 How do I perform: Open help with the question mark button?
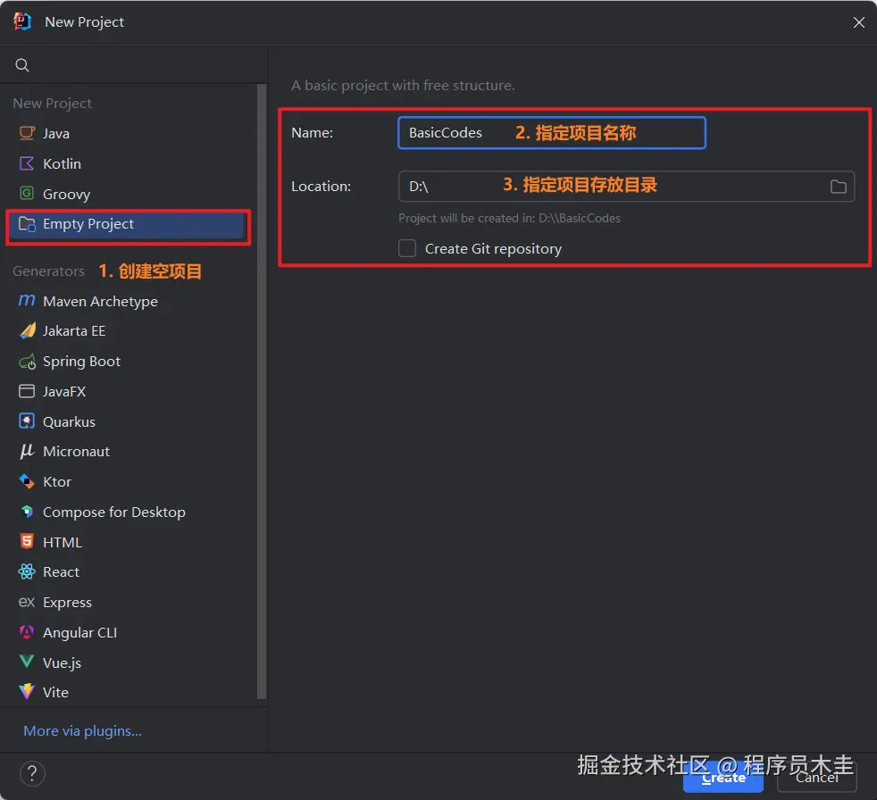tap(32, 774)
